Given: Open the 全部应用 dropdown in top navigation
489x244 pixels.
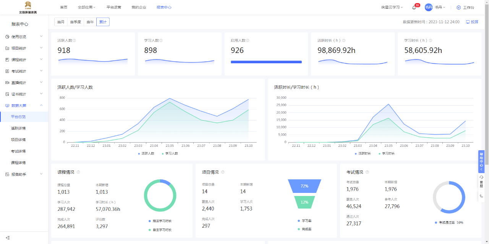Looking at the screenshot, I should (x=86, y=7).
